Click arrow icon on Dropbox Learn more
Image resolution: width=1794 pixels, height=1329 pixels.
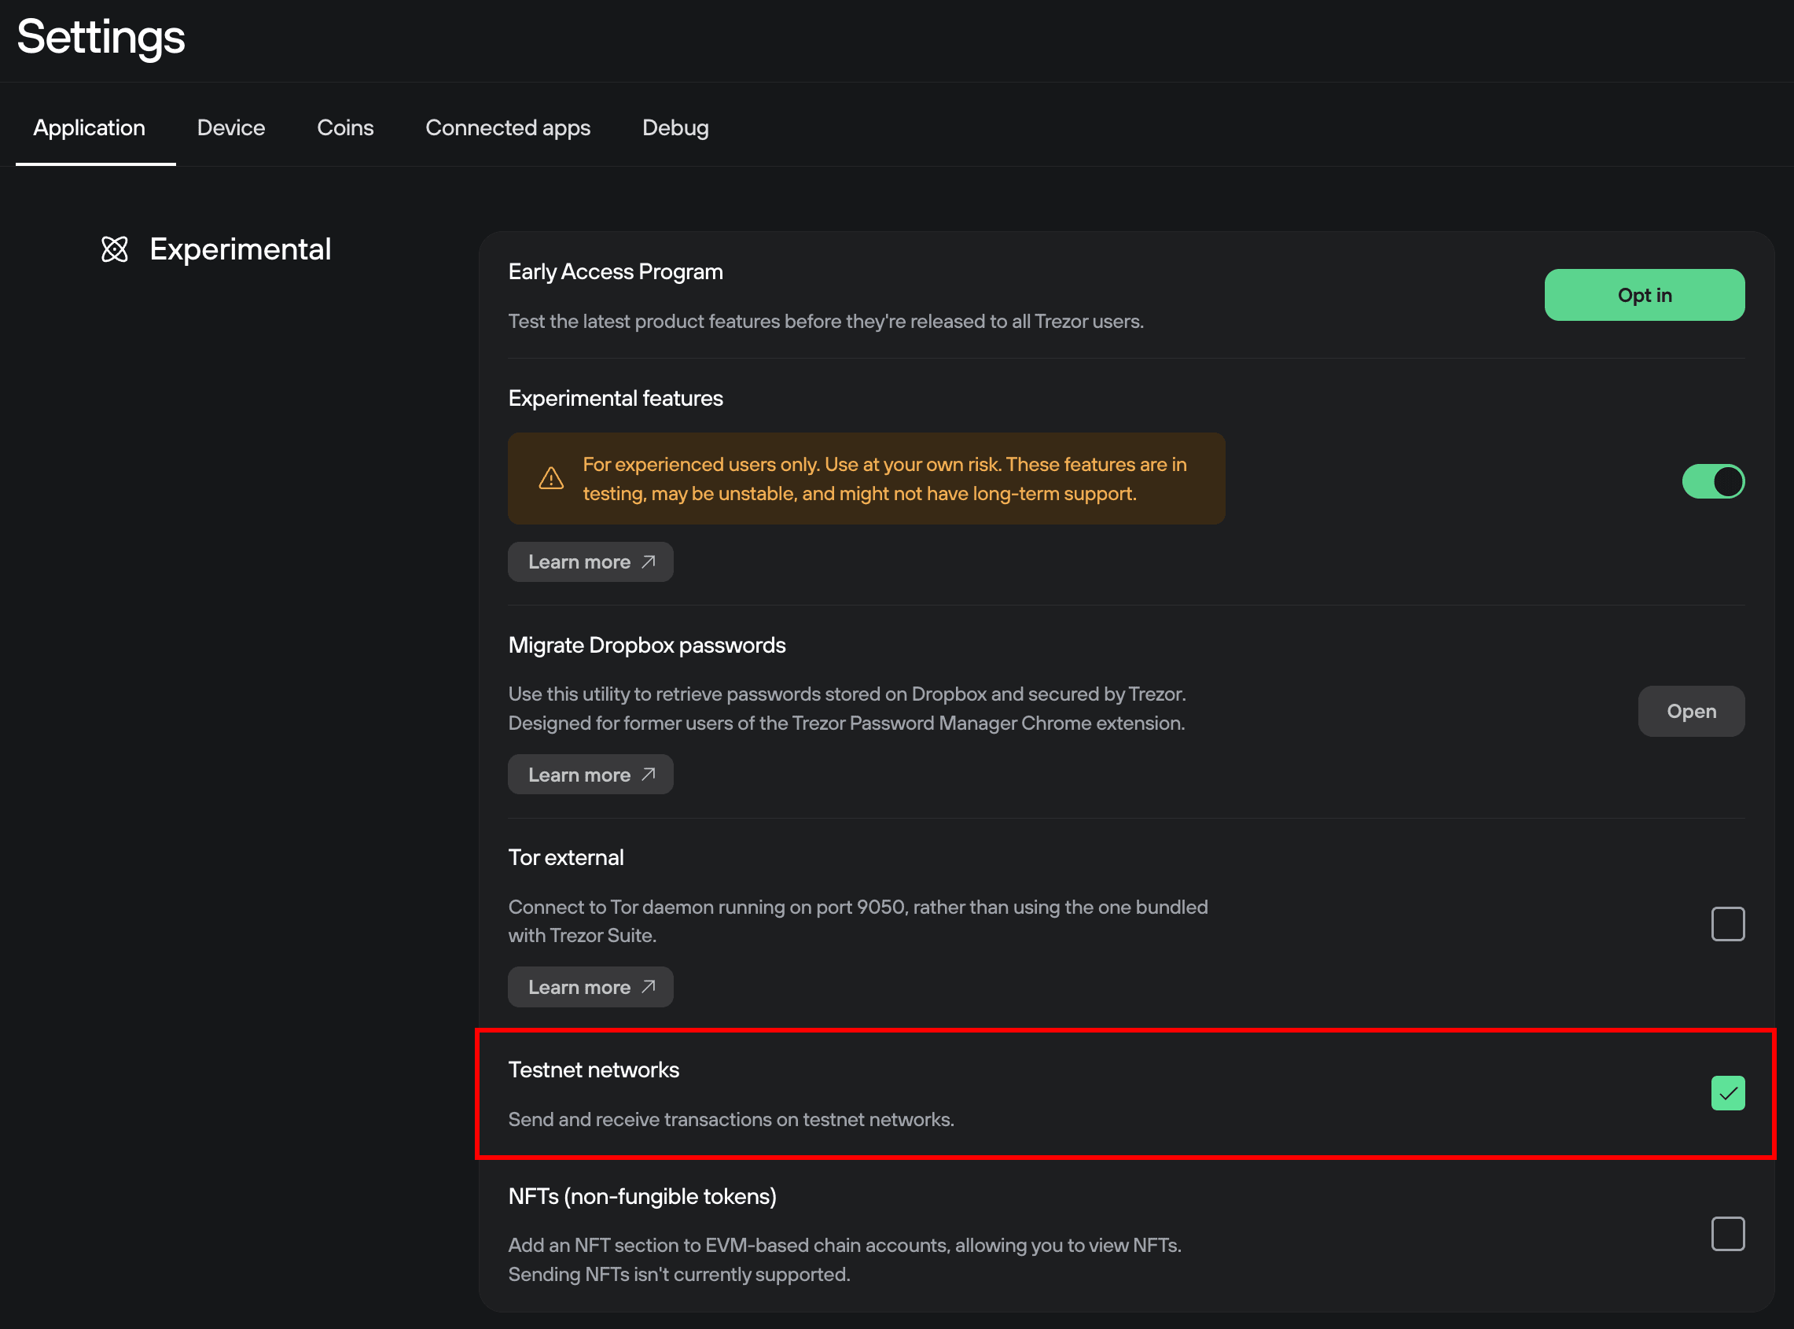(x=648, y=774)
